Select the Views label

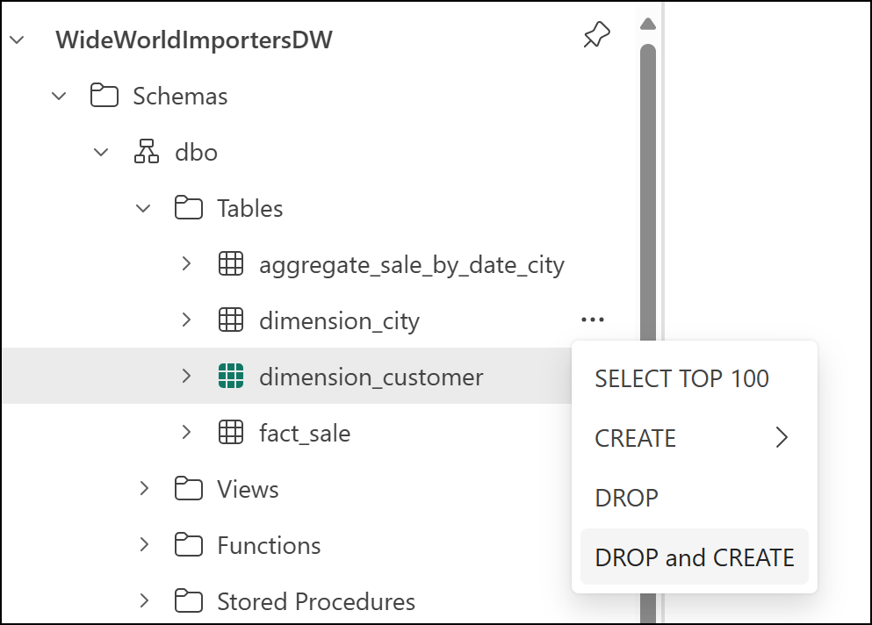[248, 489]
